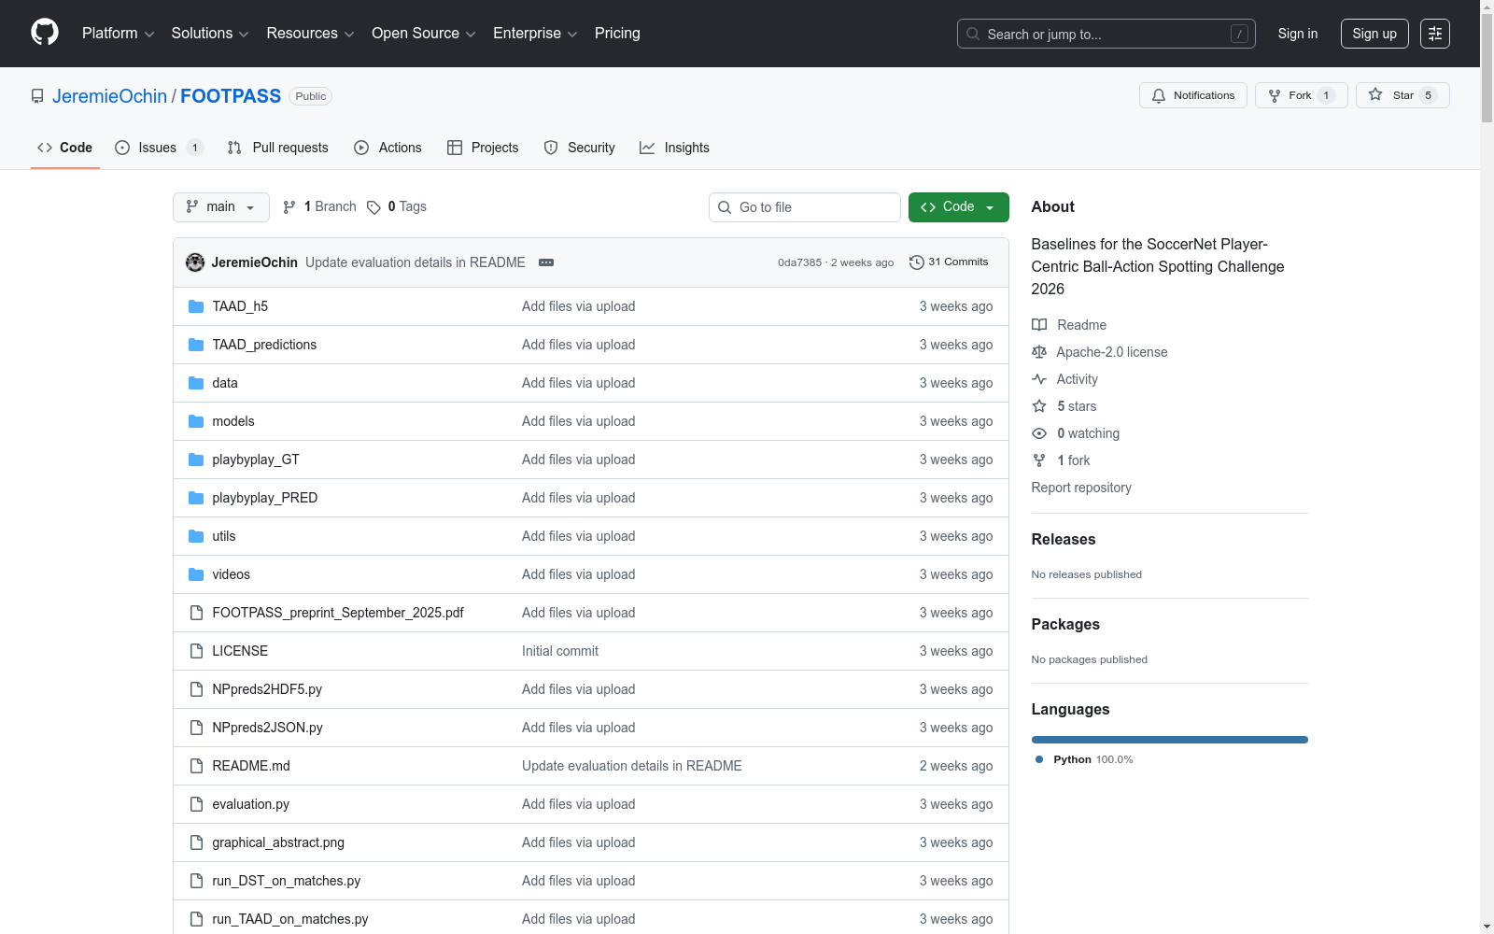Click JeremieOchin's avatar in commit bar
Screen dimensions: 1494x934
[195, 262]
